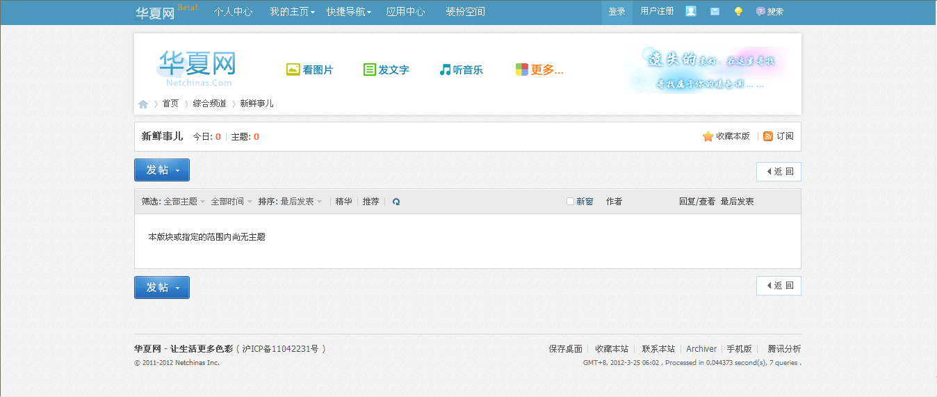The height and width of the screenshot is (397, 937).
Task: Click the 华夏网 Beta top bar logo
Action: click(166, 12)
